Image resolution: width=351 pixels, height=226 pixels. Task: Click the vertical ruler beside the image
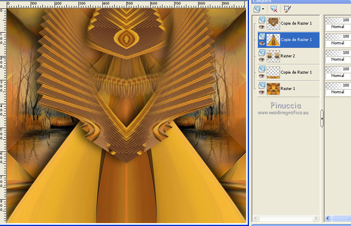click(x=3, y=116)
